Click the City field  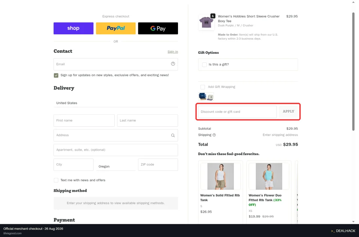74,164
